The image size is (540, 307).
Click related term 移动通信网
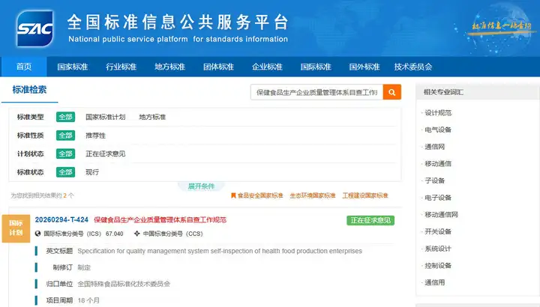[x=441, y=214]
